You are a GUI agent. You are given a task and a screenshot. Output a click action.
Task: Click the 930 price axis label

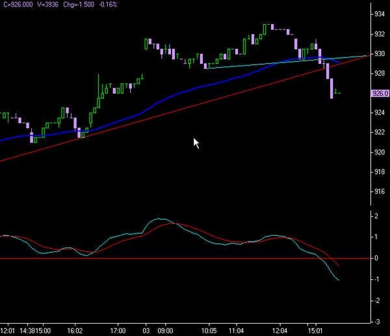coord(380,53)
